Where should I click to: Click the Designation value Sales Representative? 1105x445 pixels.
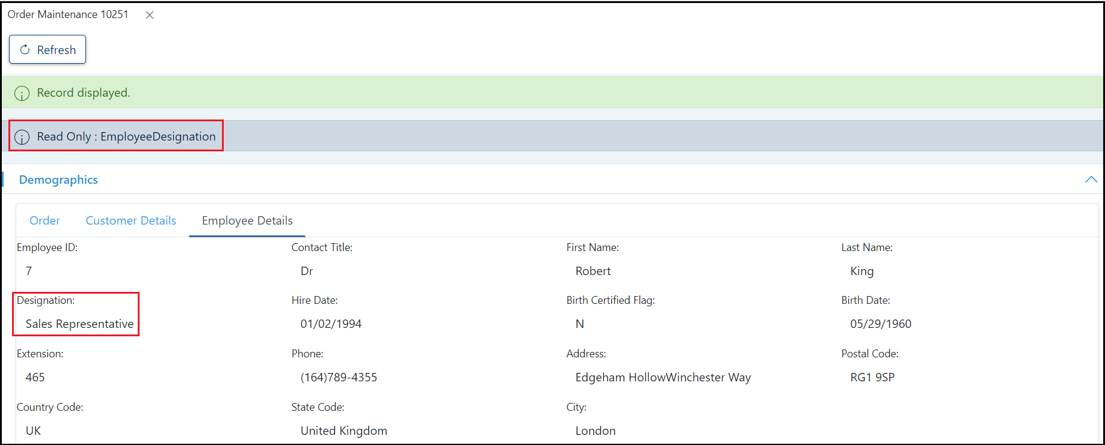click(79, 324)
